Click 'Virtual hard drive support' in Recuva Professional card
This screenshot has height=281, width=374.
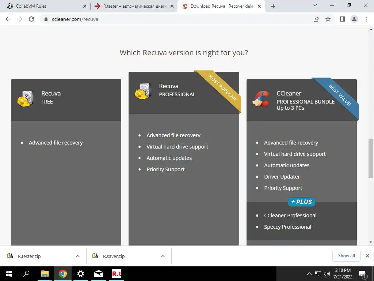coord(177,147)
